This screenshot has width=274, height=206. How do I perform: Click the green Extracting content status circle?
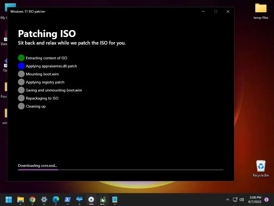coord(21,58)
